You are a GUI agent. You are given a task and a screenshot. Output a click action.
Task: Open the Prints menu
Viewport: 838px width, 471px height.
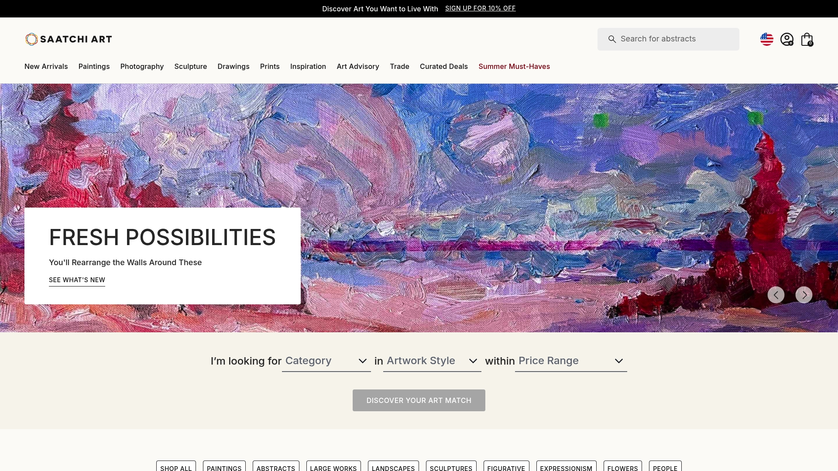click(x=270, y=66)
